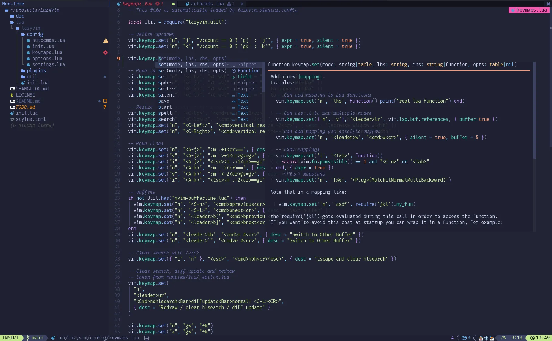Screen dimensions: 552x341
Task: Click the lua/lazyvim/config/keymaps.lua path in statusline
Action: click(x=98, y=338)
